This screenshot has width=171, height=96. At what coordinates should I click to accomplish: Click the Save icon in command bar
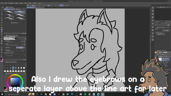(35, 5)
